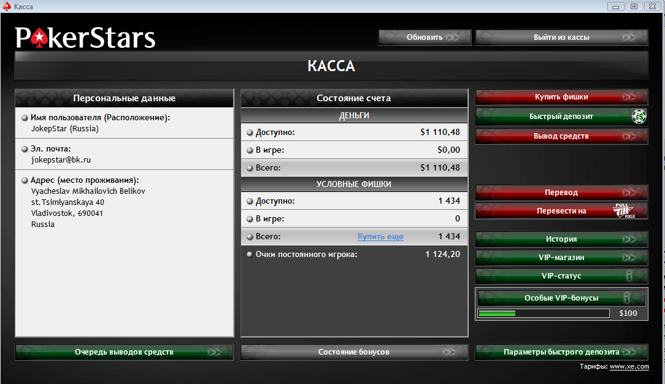Image resolution: width=665 pixels, height=384 pixels.
Task: Open Параметры быстрого депозита settings
Action: coord(561,351)
